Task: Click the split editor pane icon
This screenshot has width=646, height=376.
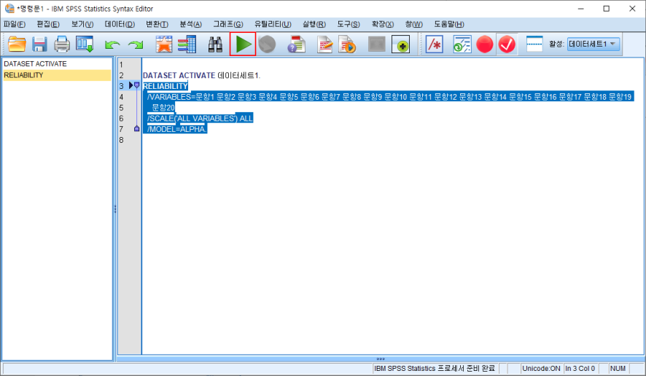Action: pyautogui.click(x=534, y=44)
